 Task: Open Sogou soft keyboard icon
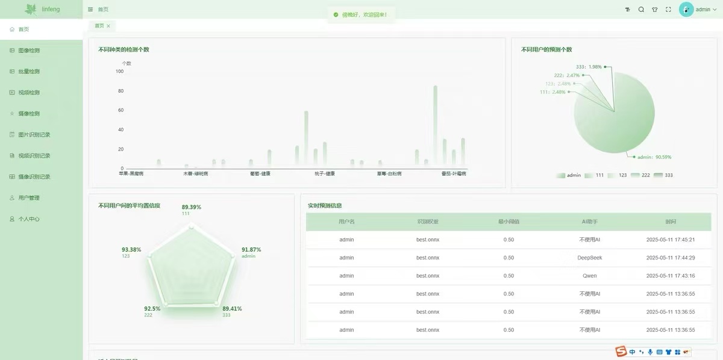tap(660, 352)
